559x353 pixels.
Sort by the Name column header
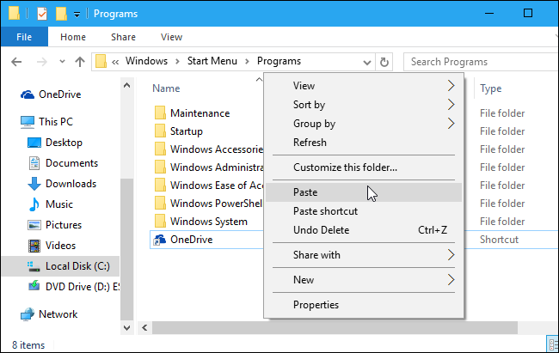click(x=166, y=88)
